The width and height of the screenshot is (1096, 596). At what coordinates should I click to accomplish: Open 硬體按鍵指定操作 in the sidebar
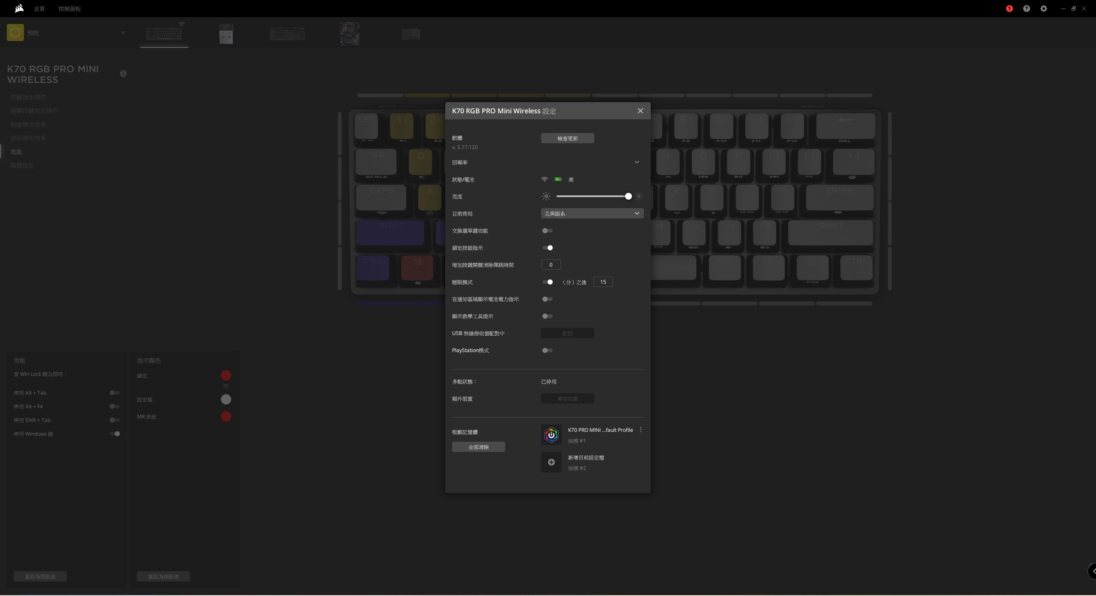[x=34, y=111]
